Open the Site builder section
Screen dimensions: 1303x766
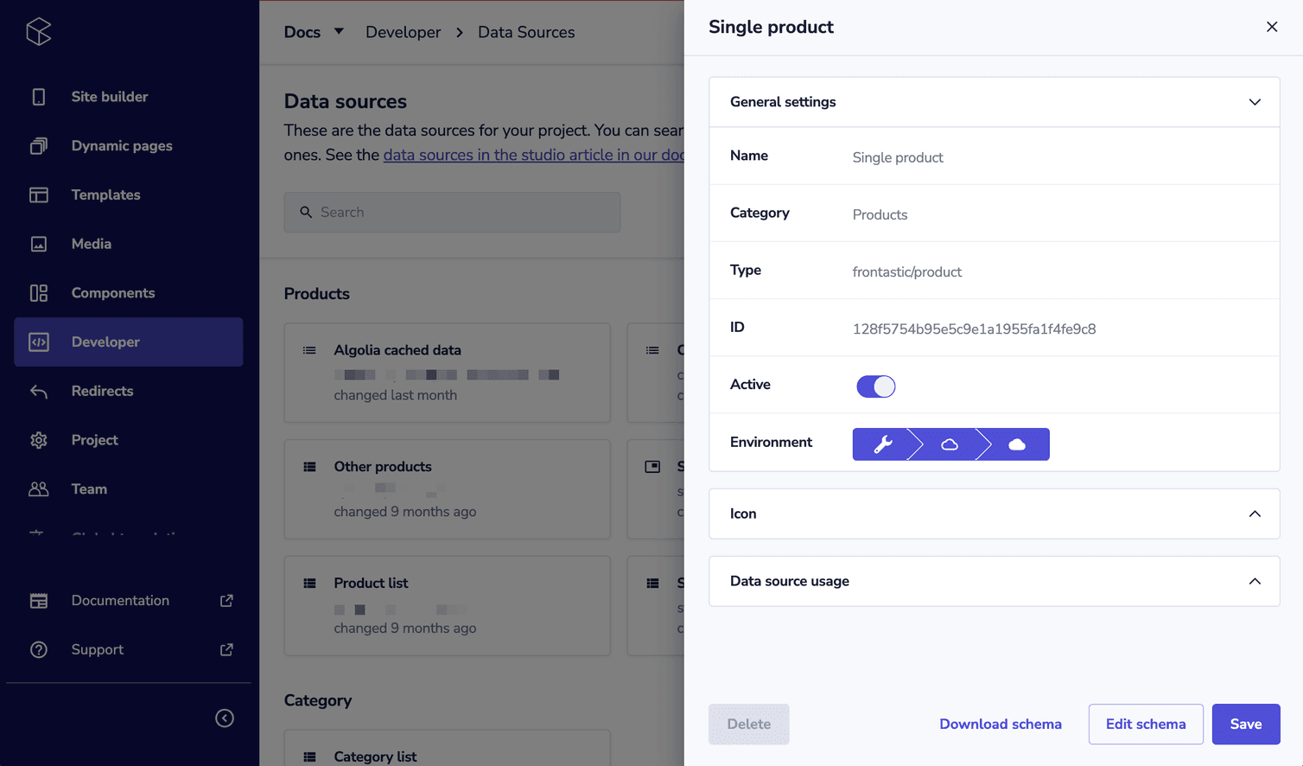tap(38, 96)
